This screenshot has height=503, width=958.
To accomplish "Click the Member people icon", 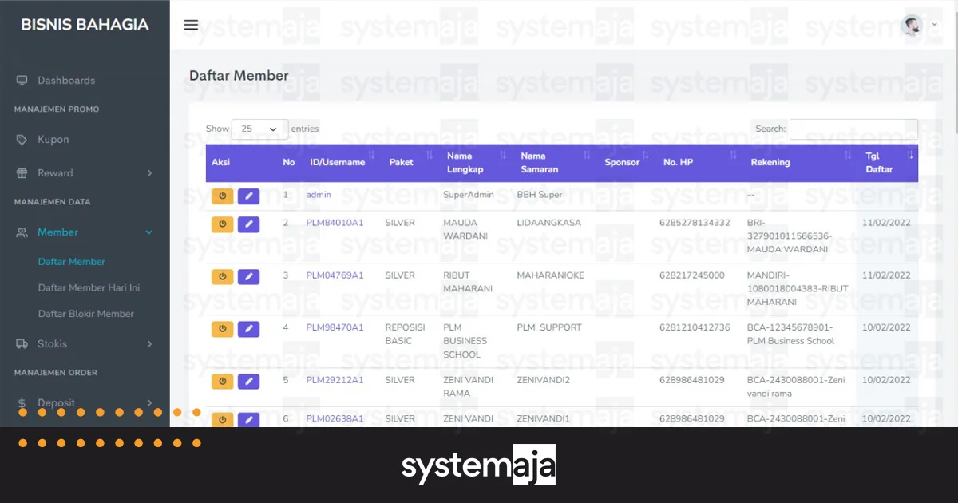I will (22, 232).
